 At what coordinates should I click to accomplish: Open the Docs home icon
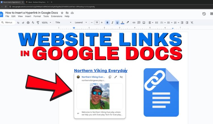tap(1, 14)
